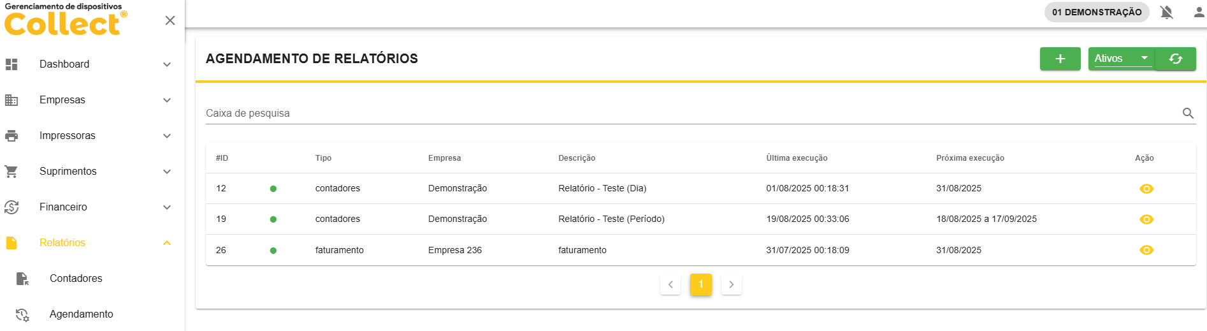Click the Impressoras printer icon
Screen dimensions: 1207x331
[11, 136]
